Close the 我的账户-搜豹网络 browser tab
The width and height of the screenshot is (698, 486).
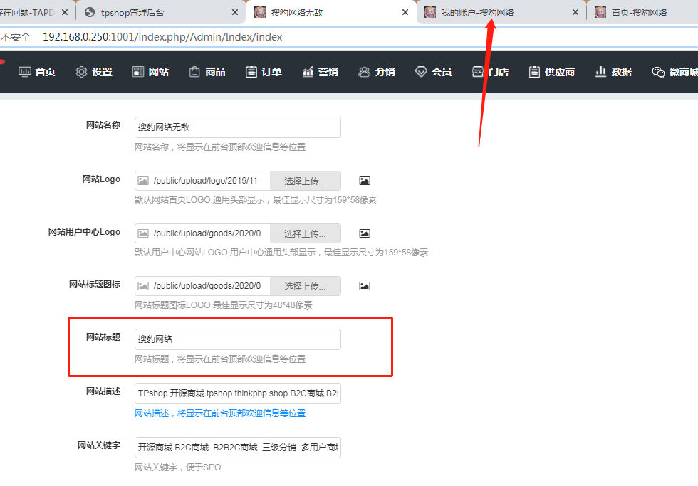(x=575, y=12)
